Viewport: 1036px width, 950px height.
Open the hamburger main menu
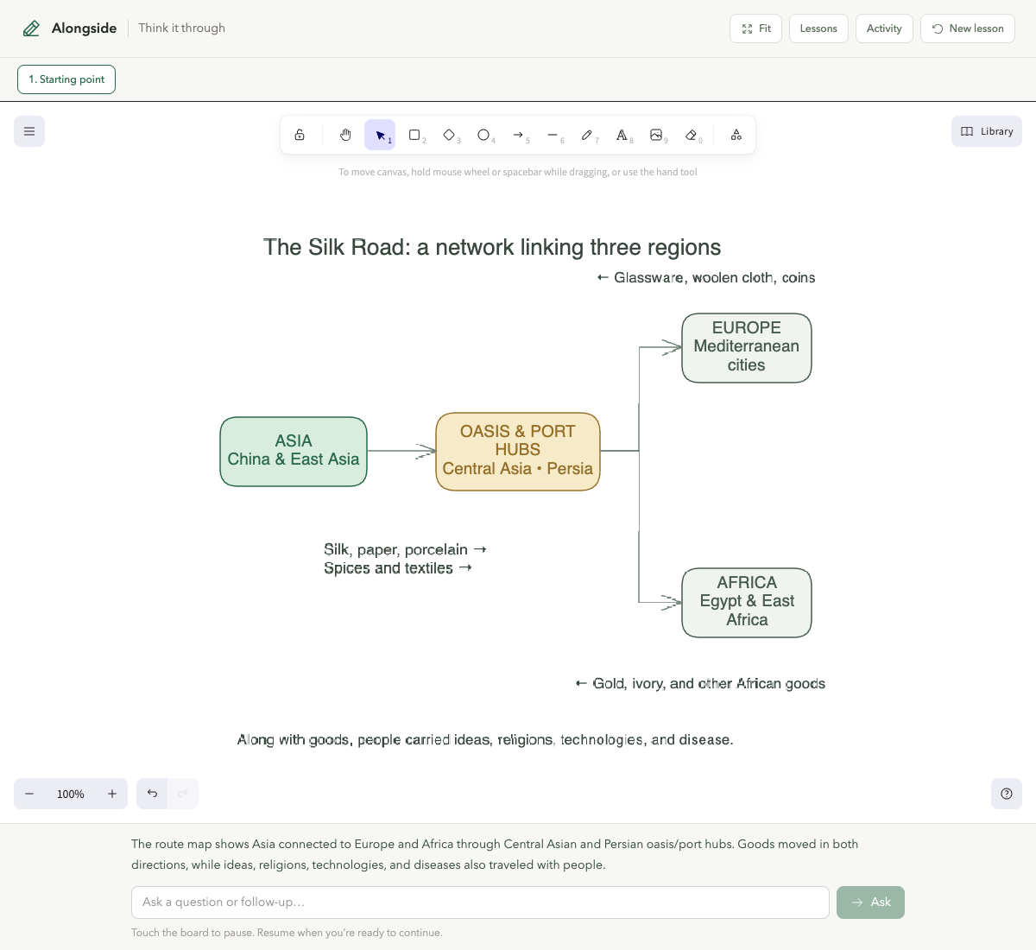29,131
